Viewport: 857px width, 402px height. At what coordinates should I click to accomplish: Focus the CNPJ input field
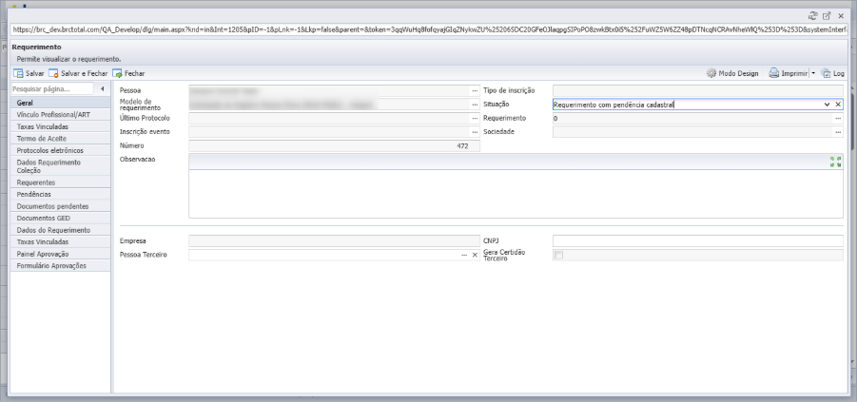[x=698, y=240]
